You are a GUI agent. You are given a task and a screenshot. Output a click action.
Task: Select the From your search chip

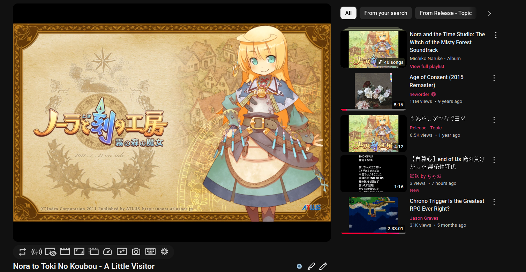[386, 13]
